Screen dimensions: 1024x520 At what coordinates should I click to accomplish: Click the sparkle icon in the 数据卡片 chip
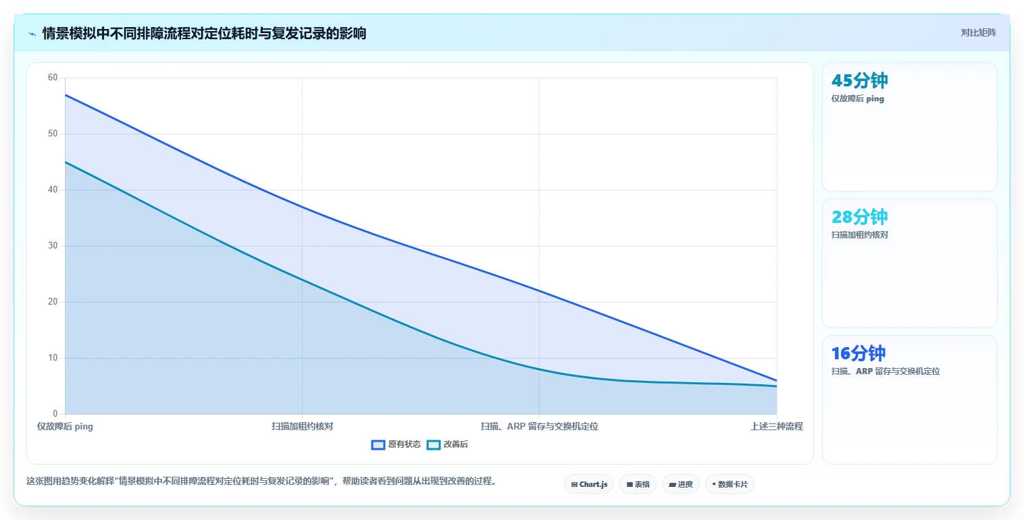[714, 484]
